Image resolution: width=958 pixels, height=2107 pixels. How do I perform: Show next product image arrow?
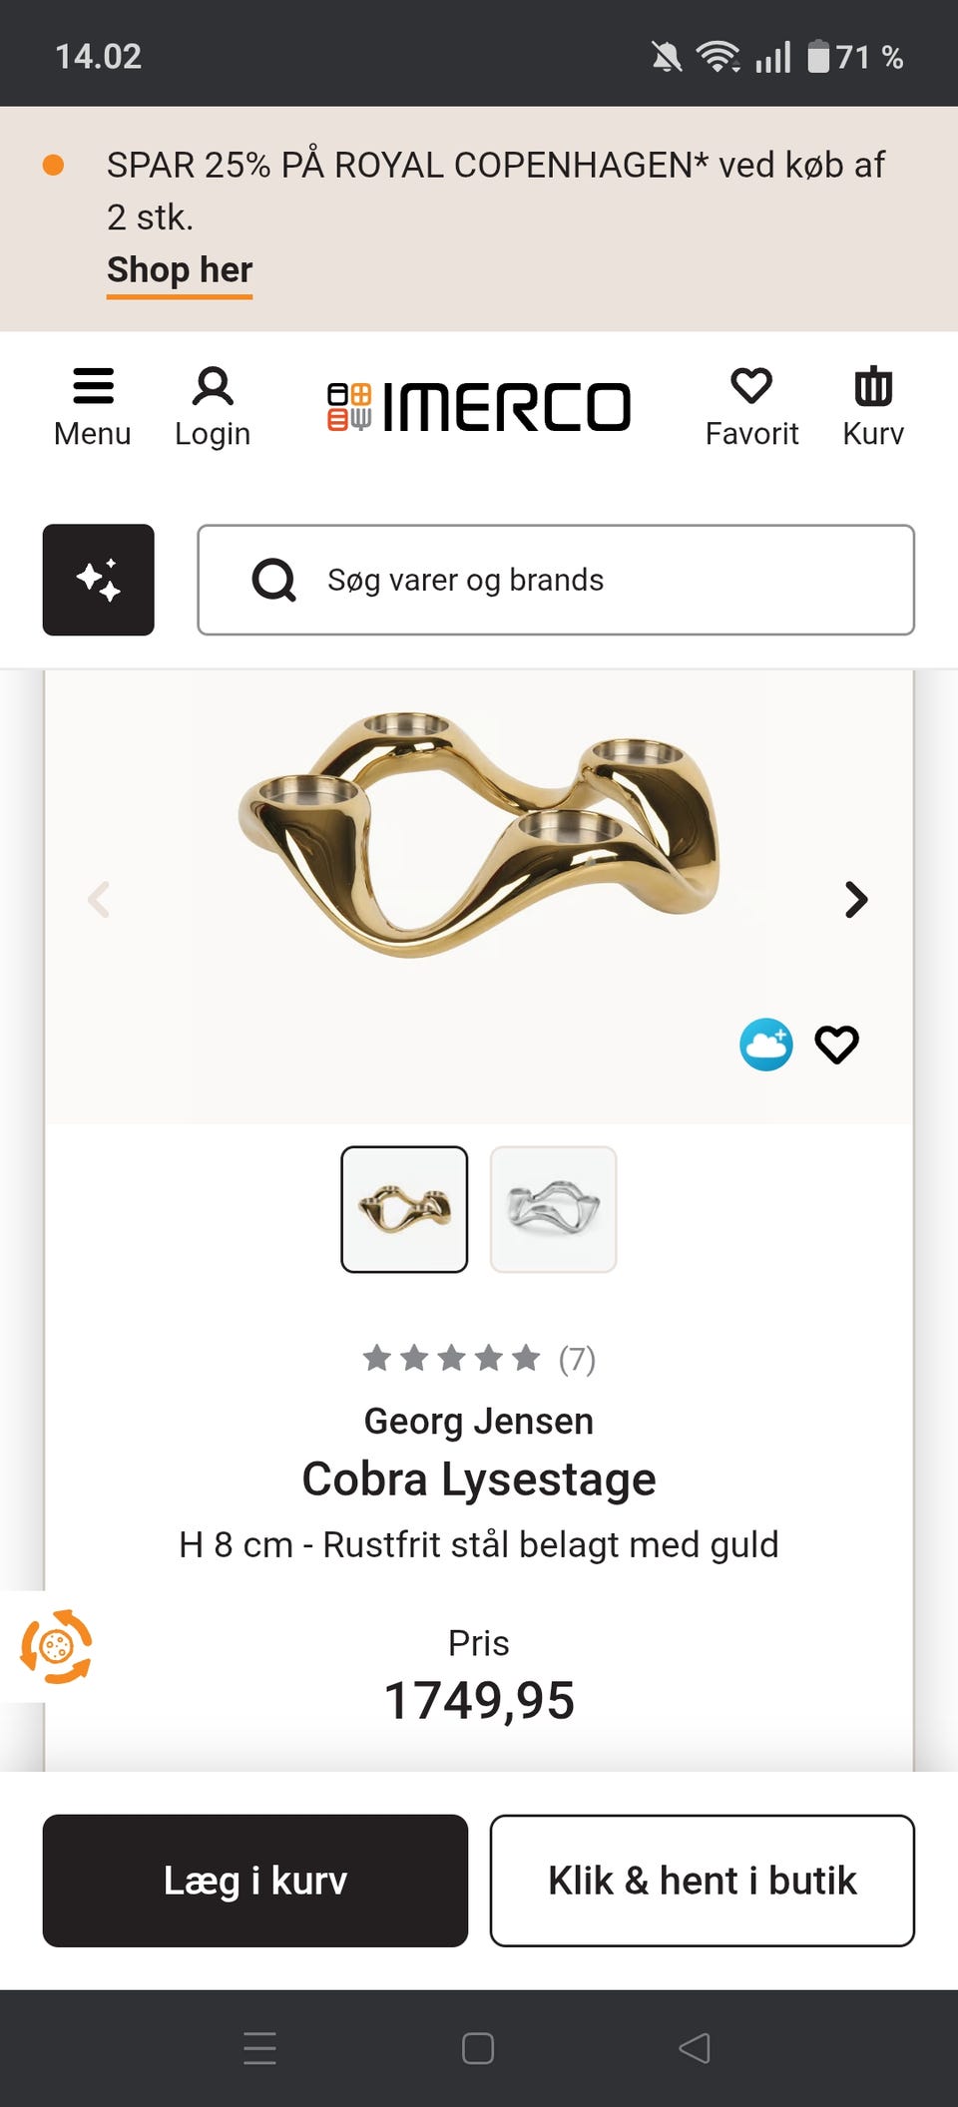point(855,900)
